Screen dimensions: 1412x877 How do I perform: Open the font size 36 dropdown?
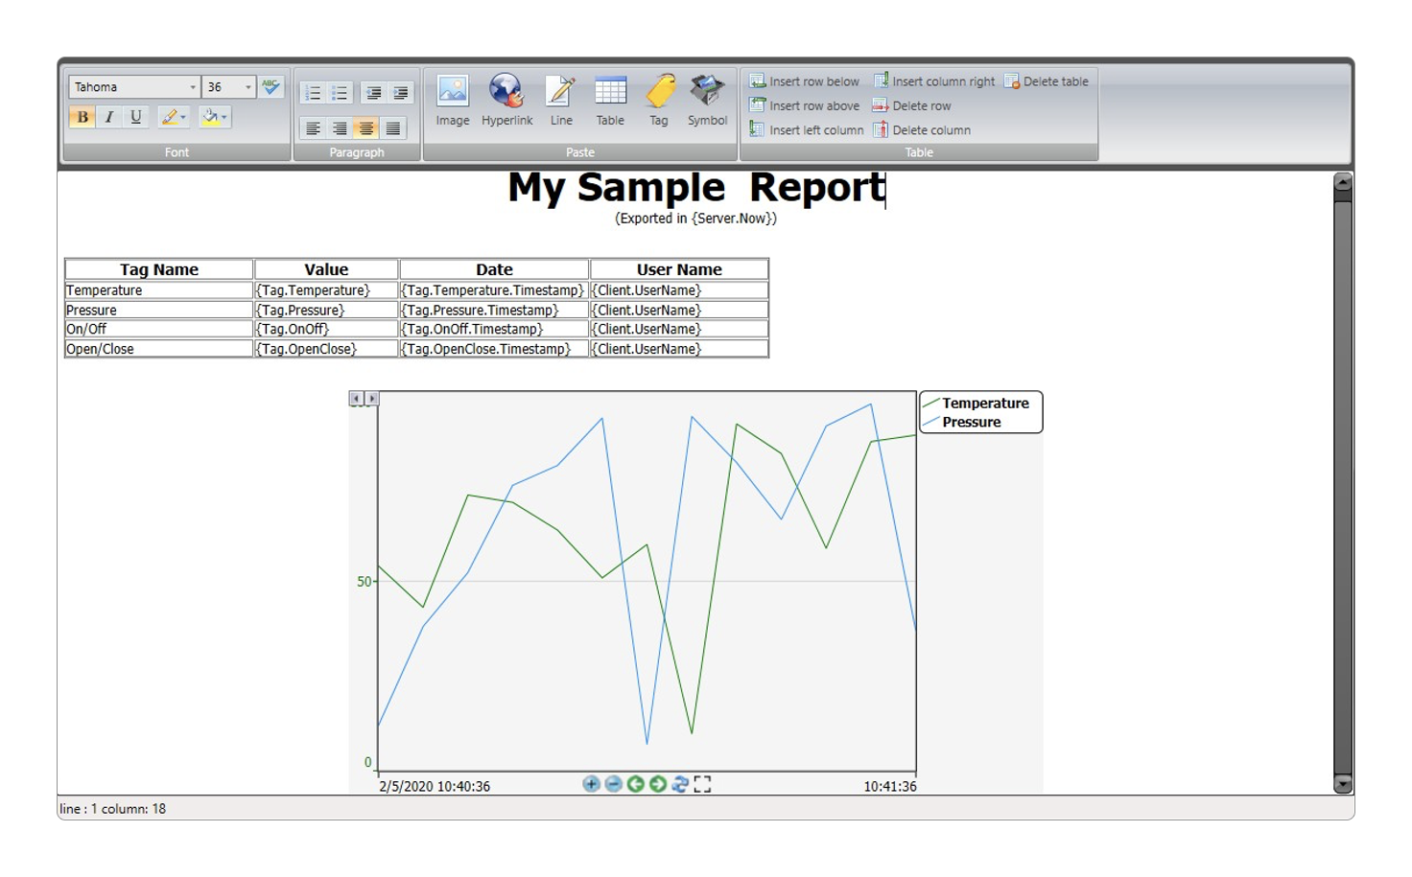pos(247,87)
